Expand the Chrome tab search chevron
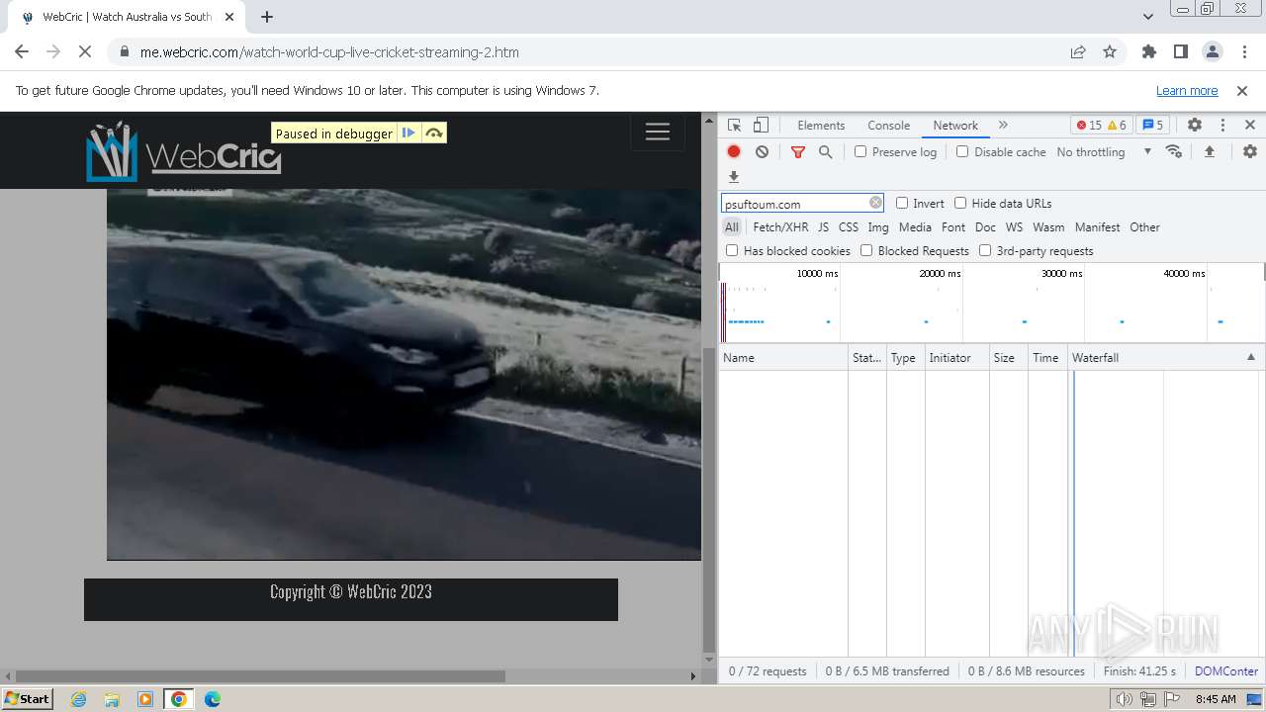This screenshot has width=1266, height=712. point(1148,16)
